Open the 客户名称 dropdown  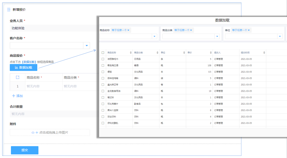click(x=87, y=46)
